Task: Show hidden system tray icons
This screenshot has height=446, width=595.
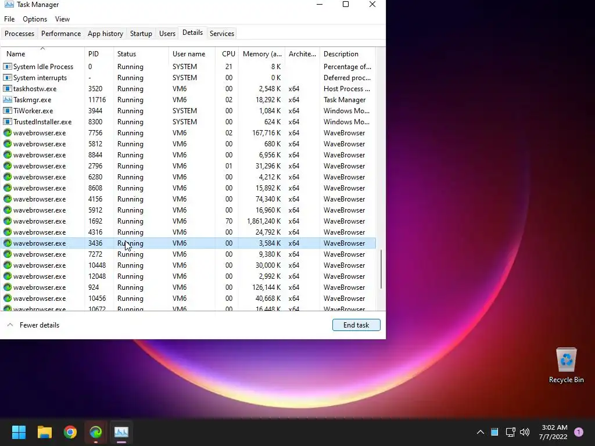Action: (x=480, y=432)
